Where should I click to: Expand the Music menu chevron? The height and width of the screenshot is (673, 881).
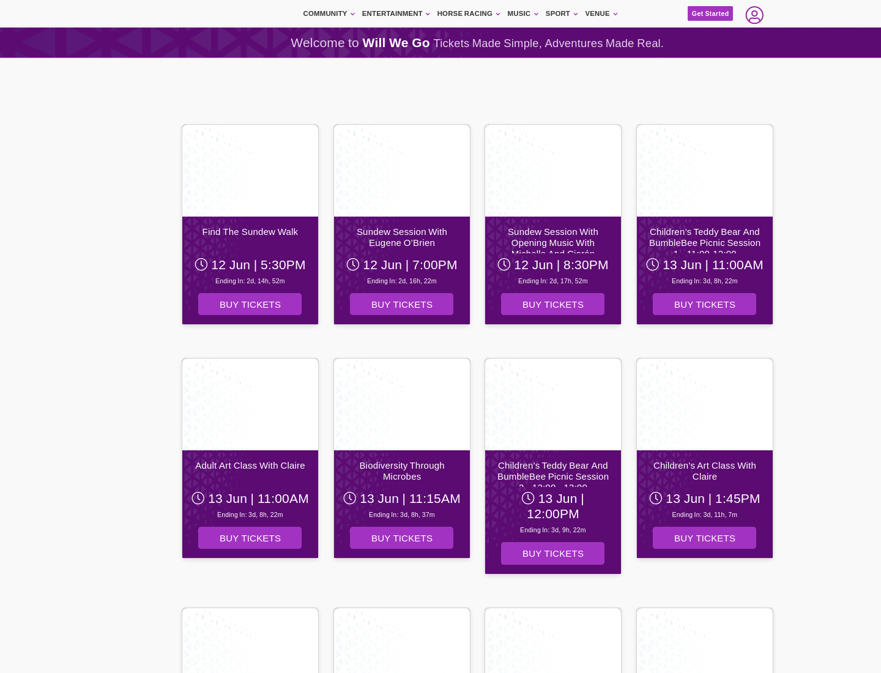[536, 14]
